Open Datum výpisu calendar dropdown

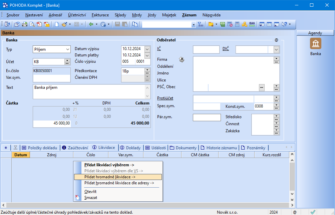(x=147, y=49)
